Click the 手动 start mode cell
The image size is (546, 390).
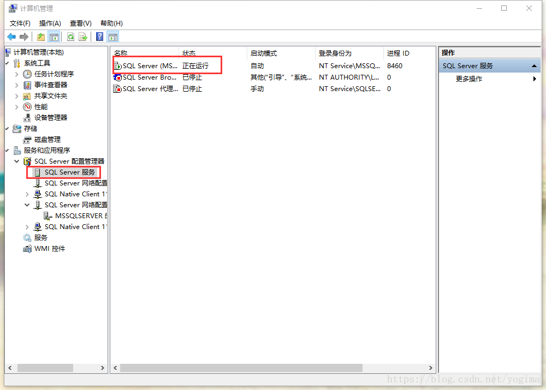[257, 89]
